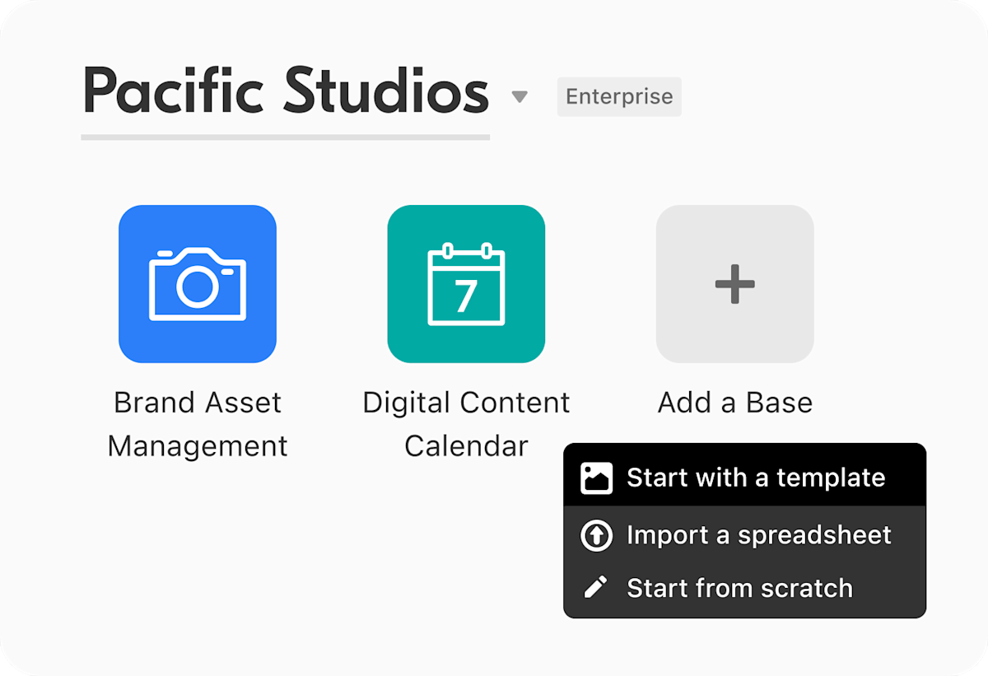Click the Pacific Studios workspace title
This screenshot has width=988, height=676.
(285, 91)
